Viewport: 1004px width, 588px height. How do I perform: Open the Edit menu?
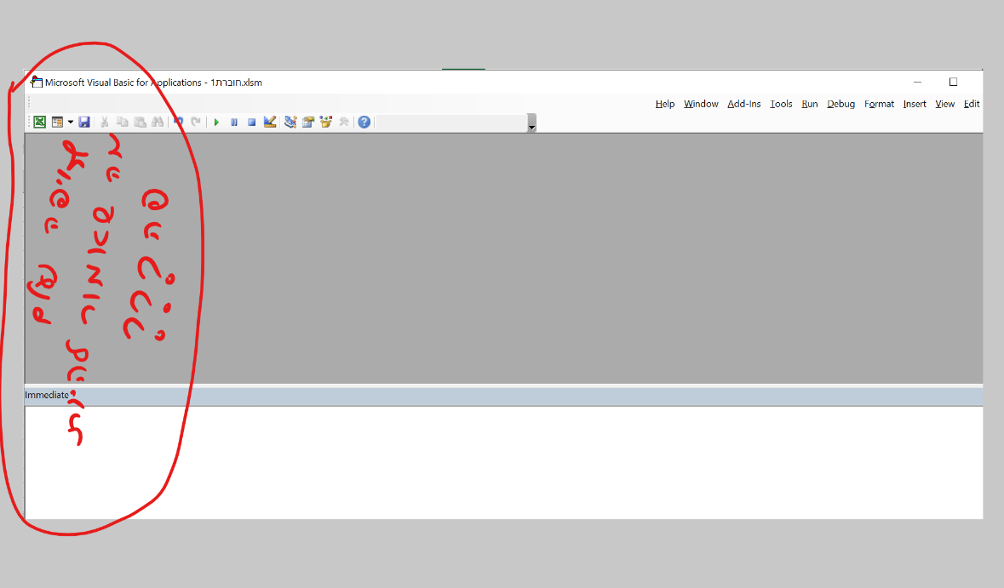coord(972,104)
